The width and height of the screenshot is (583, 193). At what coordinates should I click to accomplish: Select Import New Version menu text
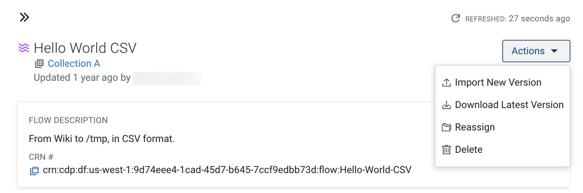(498, 83)
